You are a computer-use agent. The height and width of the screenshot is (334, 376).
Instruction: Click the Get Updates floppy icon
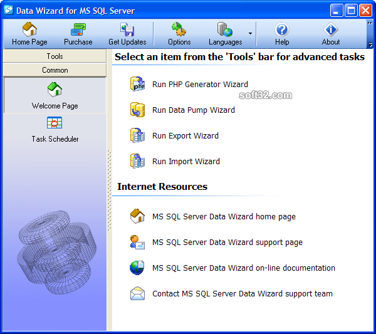[127, 29]
